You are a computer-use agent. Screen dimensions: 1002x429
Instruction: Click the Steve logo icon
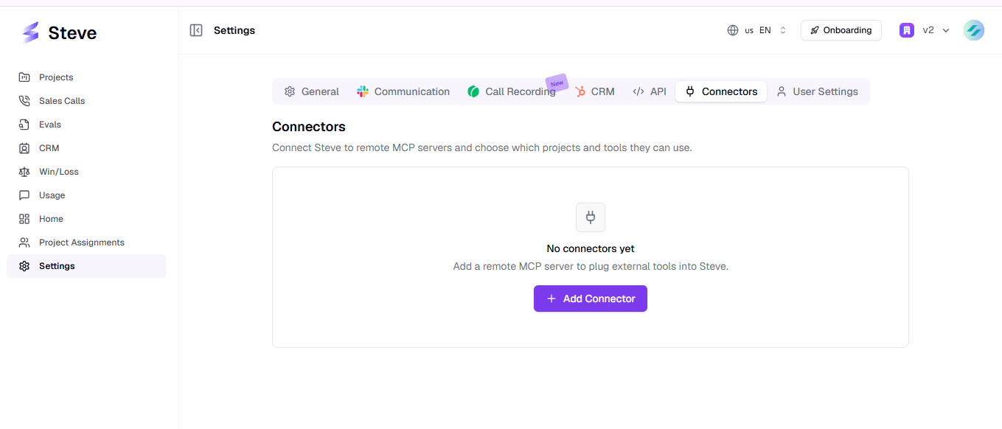click(x=30, y=32)
